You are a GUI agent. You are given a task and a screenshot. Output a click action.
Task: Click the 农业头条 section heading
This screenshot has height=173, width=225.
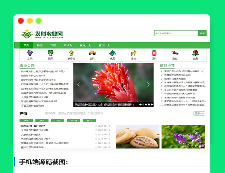[x=27, y=66]
